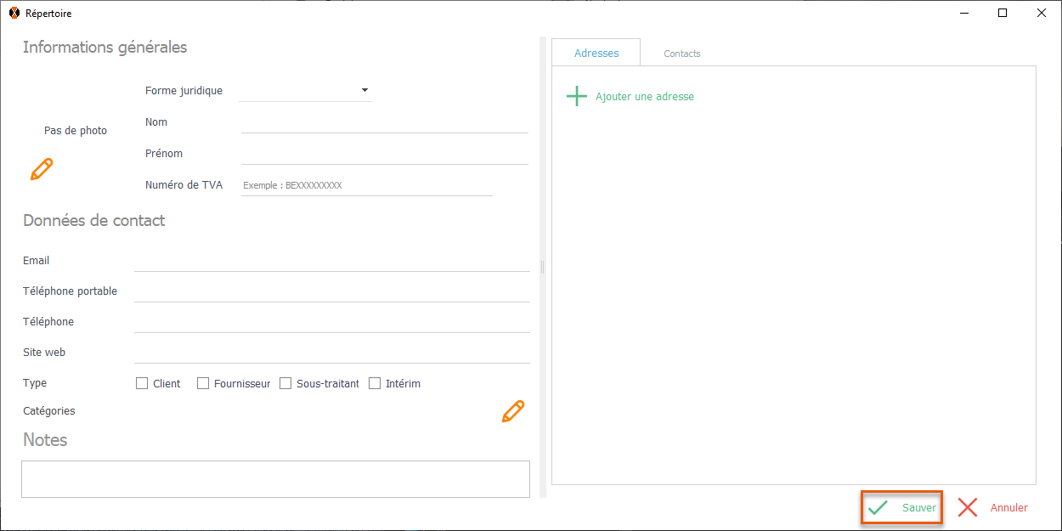Image resolution: width=1062 pixels, height=531 pixels.
Task: Click the Numéro de TVA field
Action: (x=366, y=185)
